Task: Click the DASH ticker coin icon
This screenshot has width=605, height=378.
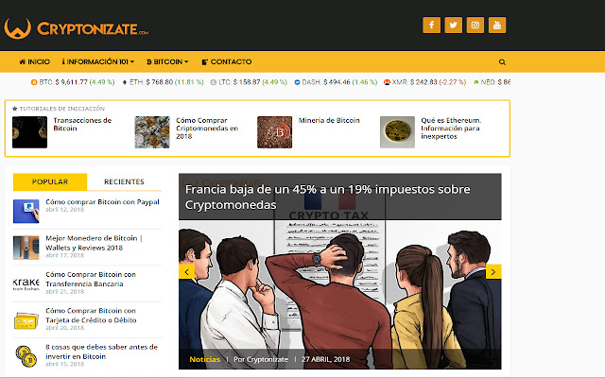Action: click(x=297, y=82)
